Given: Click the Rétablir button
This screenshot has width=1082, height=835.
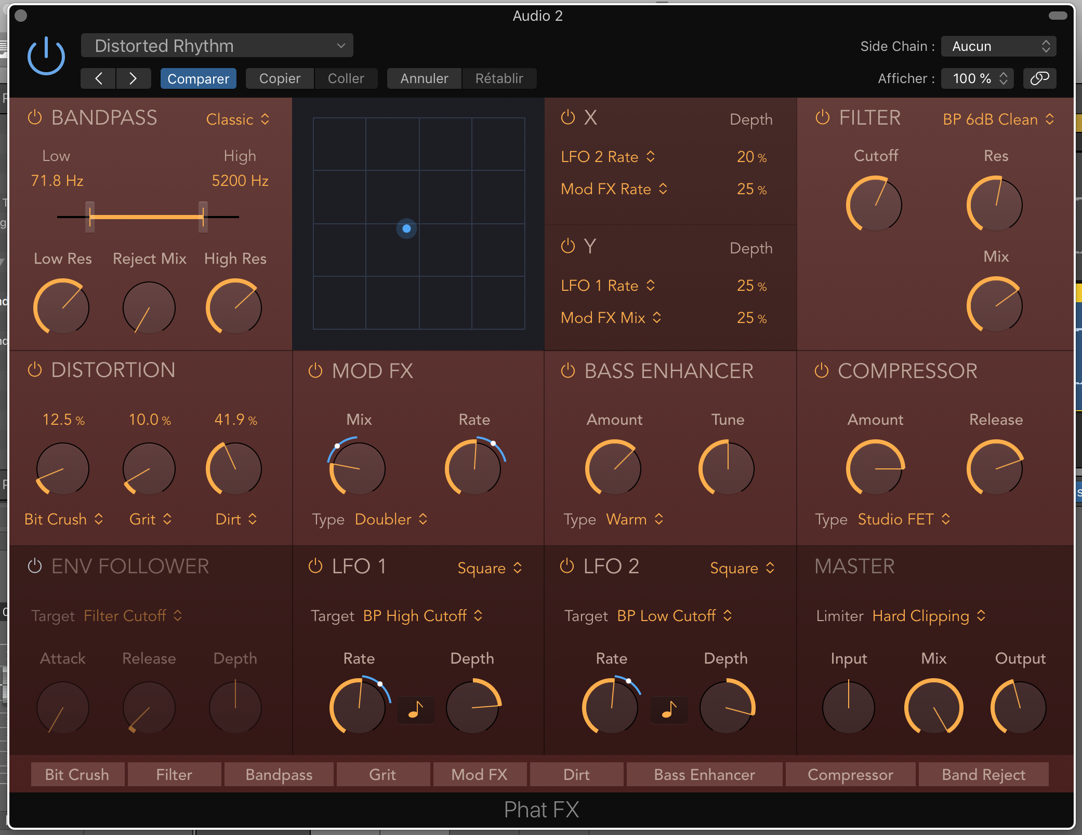Looking at the screenshot, I should tap(499, 78).
